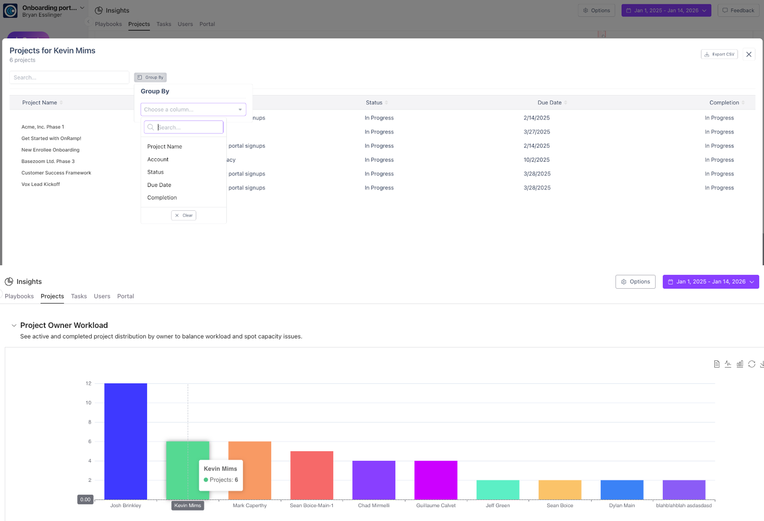Click the Export CSV button
Viewport: 764px width, 521px height.
point(719,54)
